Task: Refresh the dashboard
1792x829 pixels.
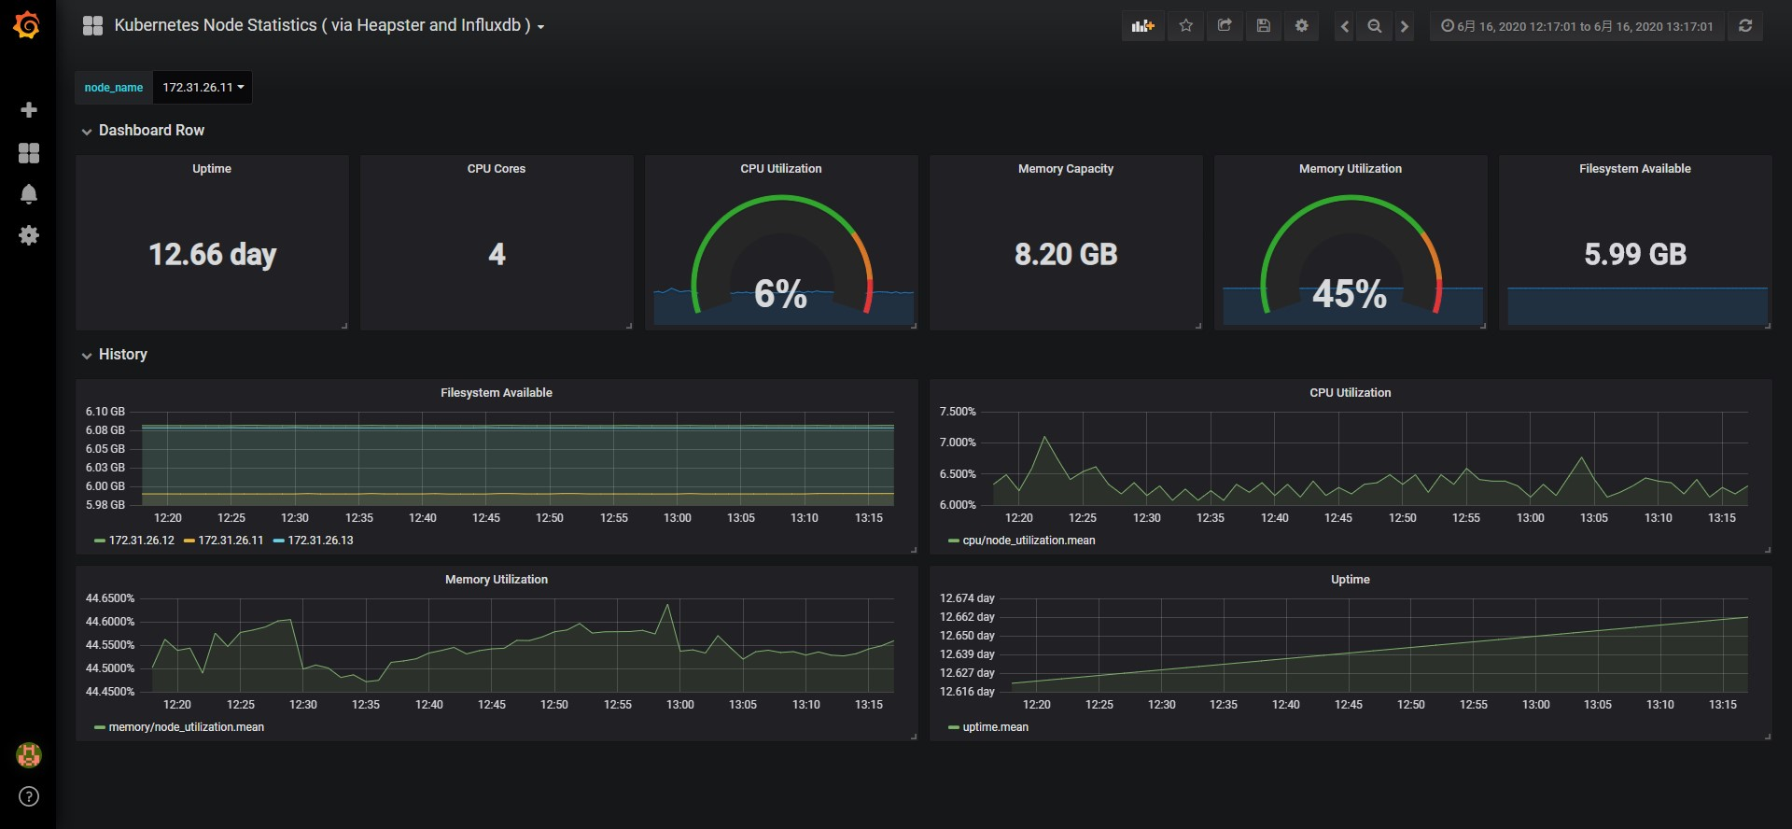Action: pos(1745,26)
